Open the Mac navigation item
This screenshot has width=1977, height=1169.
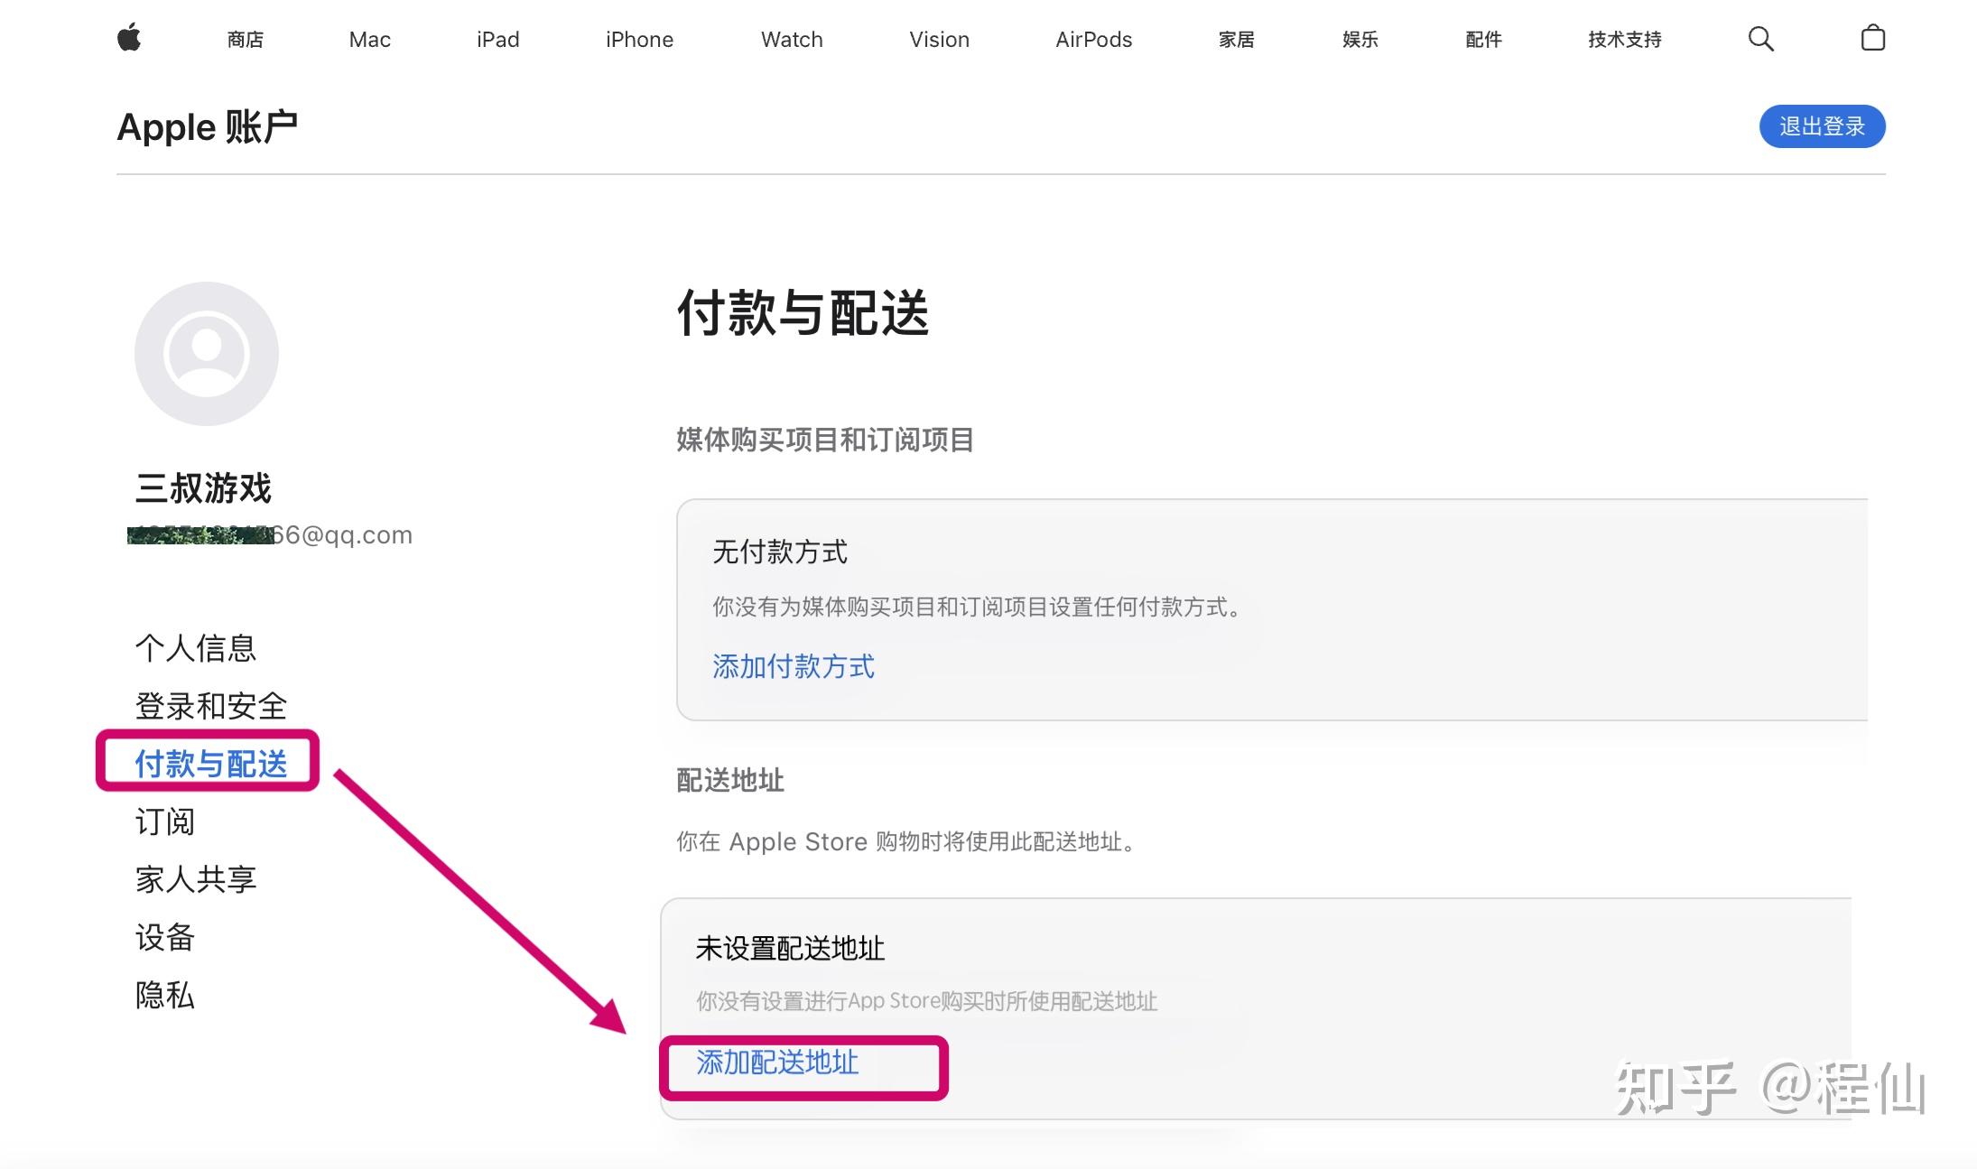click(x=369, y=40)
